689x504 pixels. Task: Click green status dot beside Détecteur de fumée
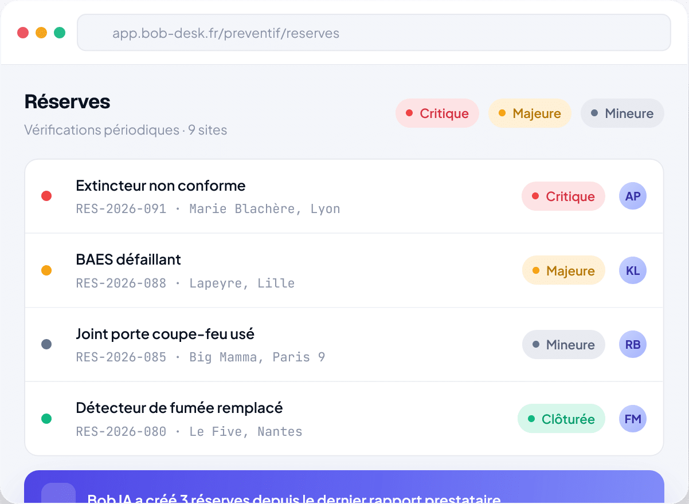(x=47, y=419)
